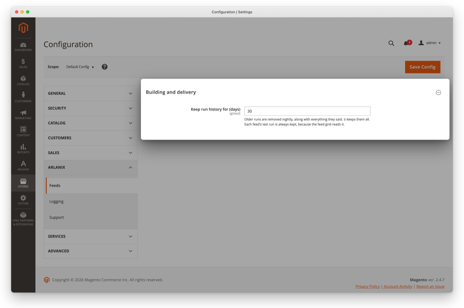Image resolution: width=464 pixels, height=308 pixels.
Task: Collapse the Building and delivery group
Action: pos(438,93)
